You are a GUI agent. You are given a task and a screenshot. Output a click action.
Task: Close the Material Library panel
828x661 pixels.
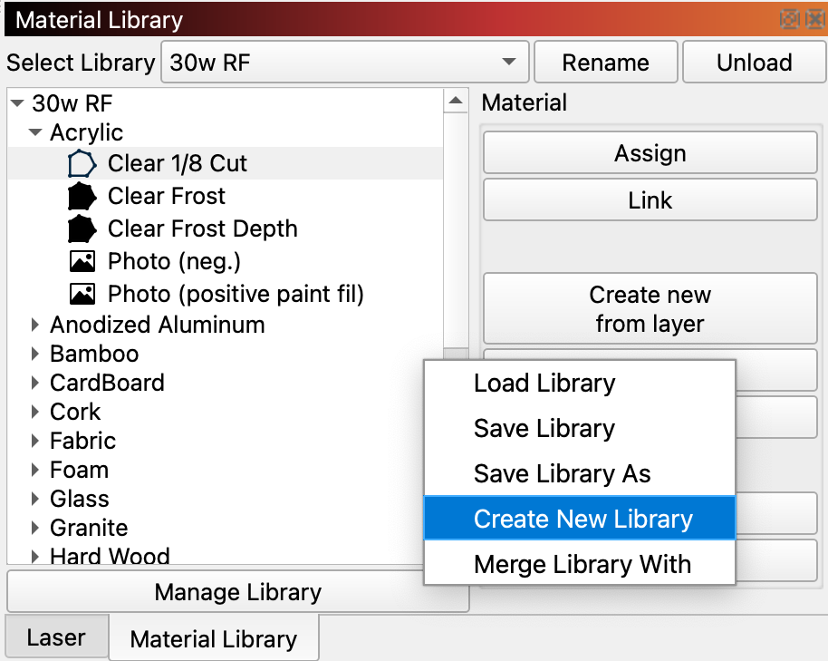(x=814, y=19)
